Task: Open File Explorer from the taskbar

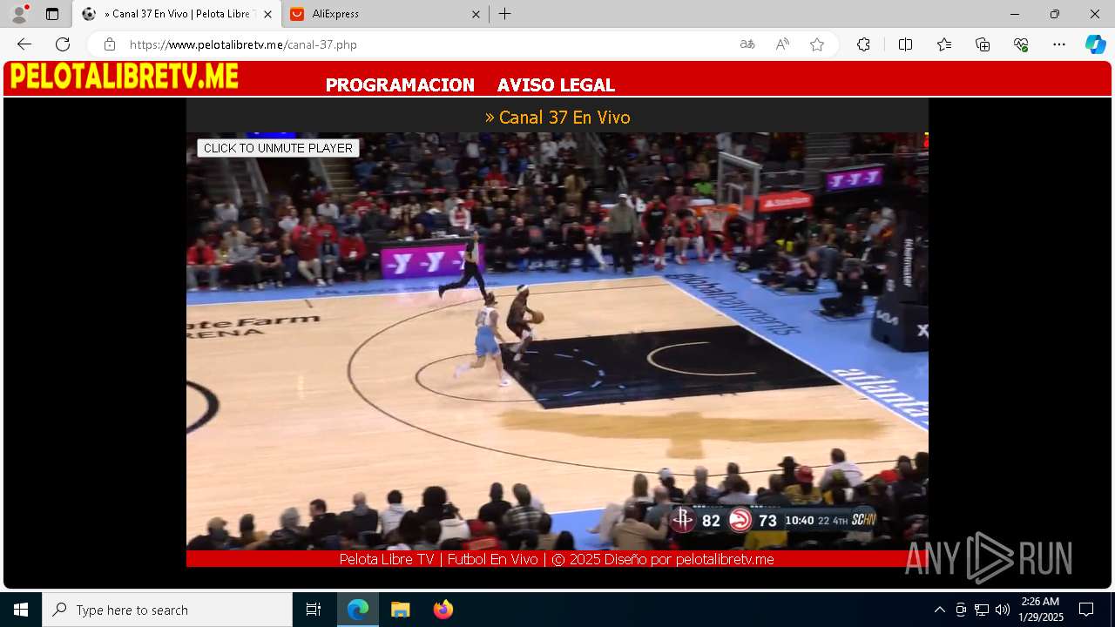Action: point(401,610)
